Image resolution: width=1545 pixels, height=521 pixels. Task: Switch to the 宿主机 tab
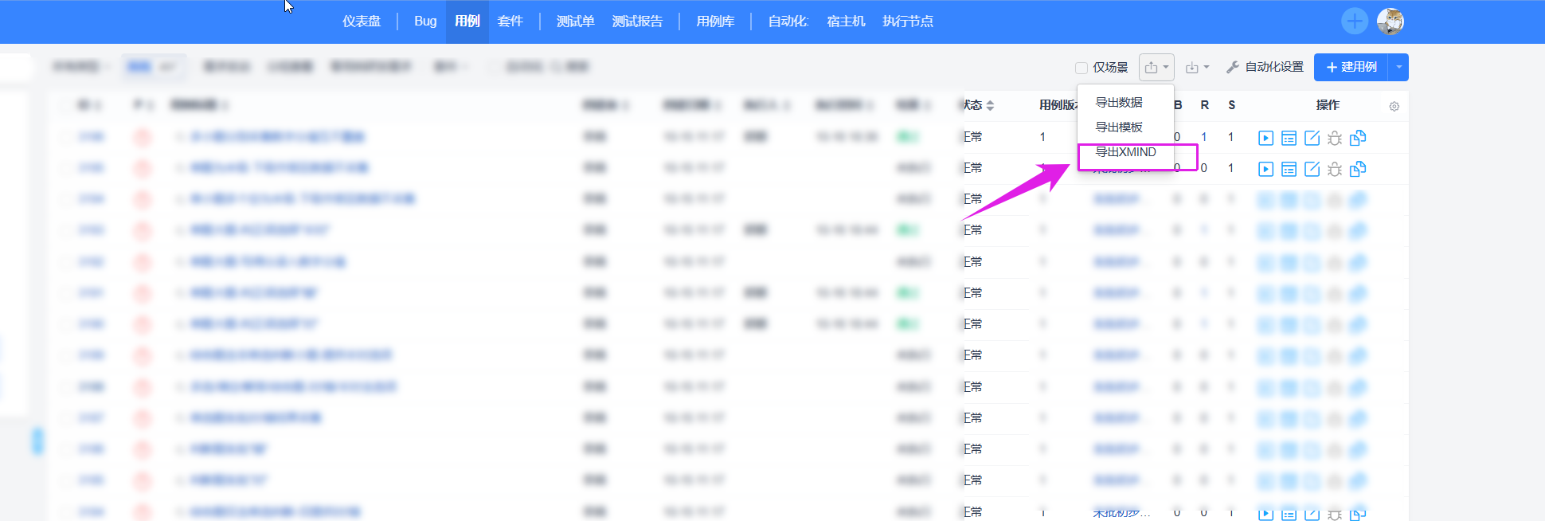pyautogui.click(x=846, y=22)
